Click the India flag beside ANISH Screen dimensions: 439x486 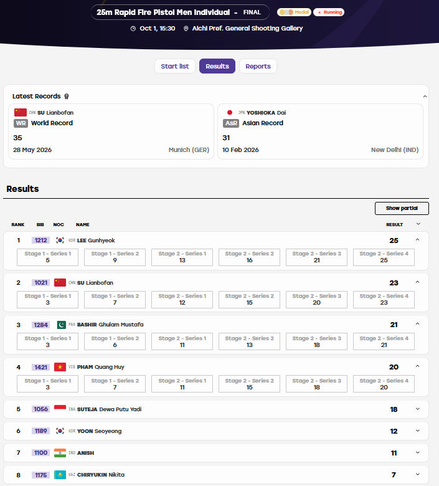(60, 453)
